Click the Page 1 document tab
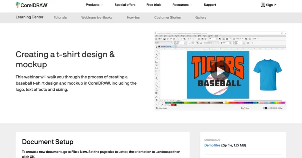This screenshot has height=158, width=302. (178, 100)
